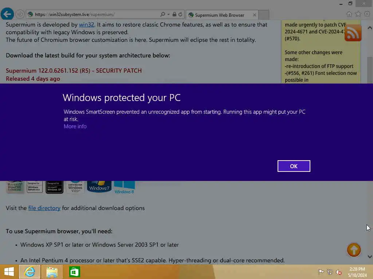Screen dimensions: 373x279
Task: Click the site favicon in address bar
Action: coord(30,15)
